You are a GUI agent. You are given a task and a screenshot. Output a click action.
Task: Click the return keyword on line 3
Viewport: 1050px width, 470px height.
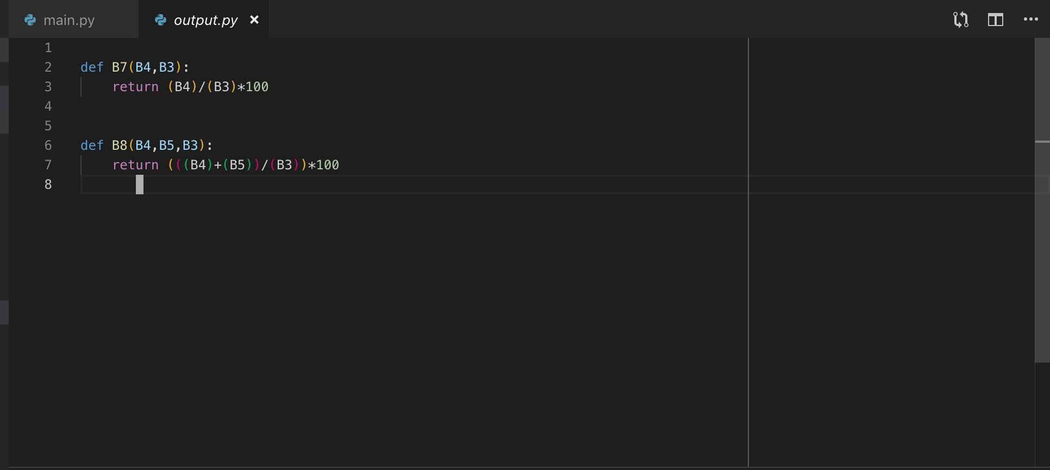135,87
